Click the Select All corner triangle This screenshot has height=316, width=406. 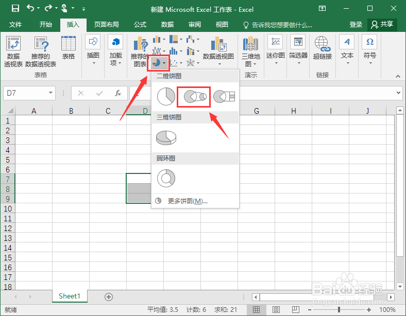[10, 111]
